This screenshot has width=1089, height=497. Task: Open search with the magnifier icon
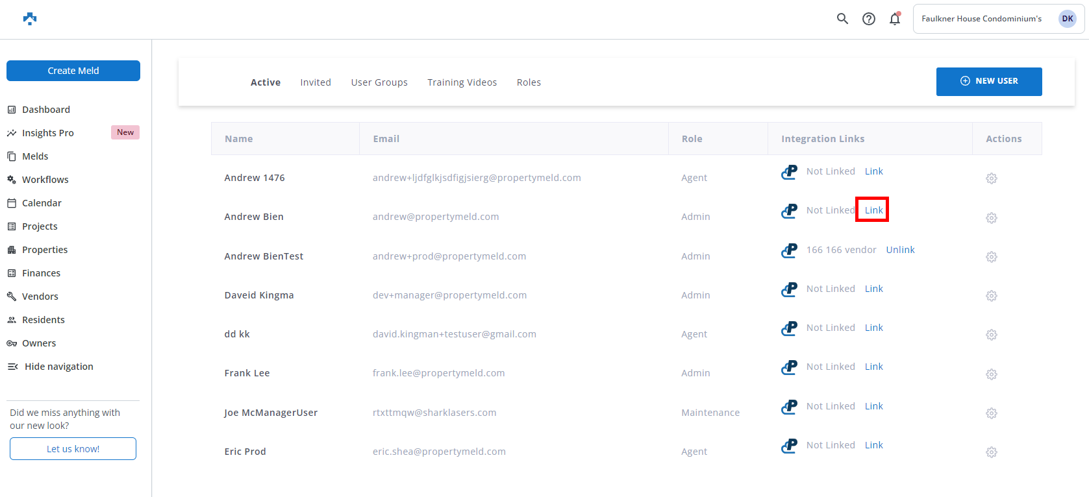click(842, 19)
